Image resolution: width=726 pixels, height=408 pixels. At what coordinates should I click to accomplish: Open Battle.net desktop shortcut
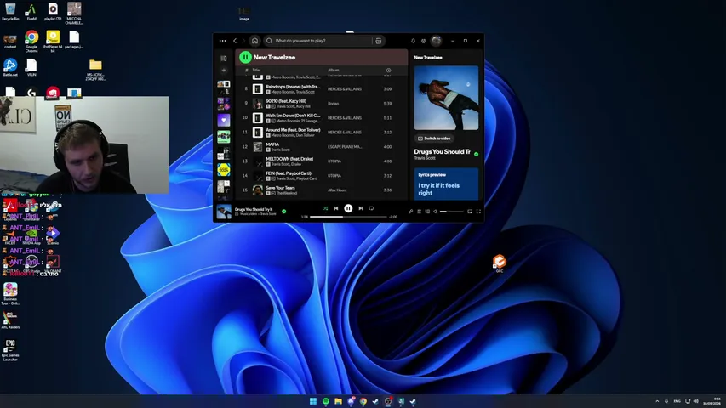(x=10, y=67)
